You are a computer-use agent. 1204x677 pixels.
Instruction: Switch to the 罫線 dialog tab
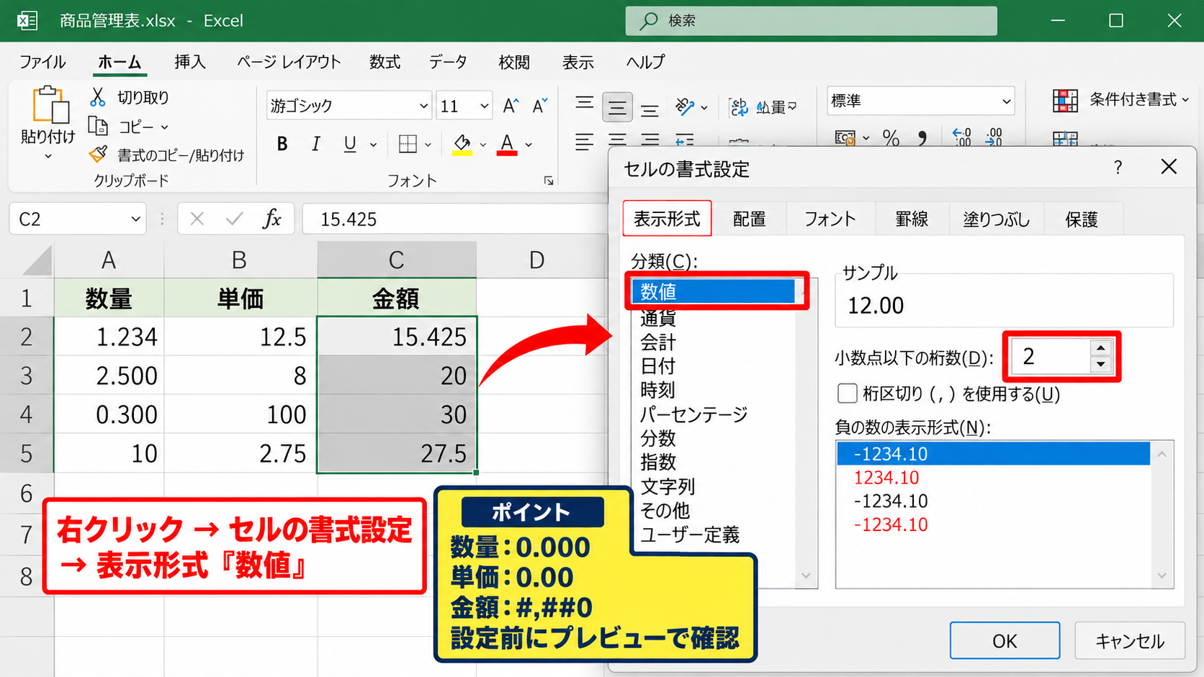pyautogui.click(x=912, y=219)
